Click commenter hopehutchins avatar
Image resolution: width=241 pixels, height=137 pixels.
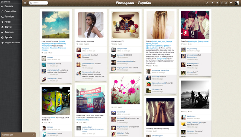(114, 128)
